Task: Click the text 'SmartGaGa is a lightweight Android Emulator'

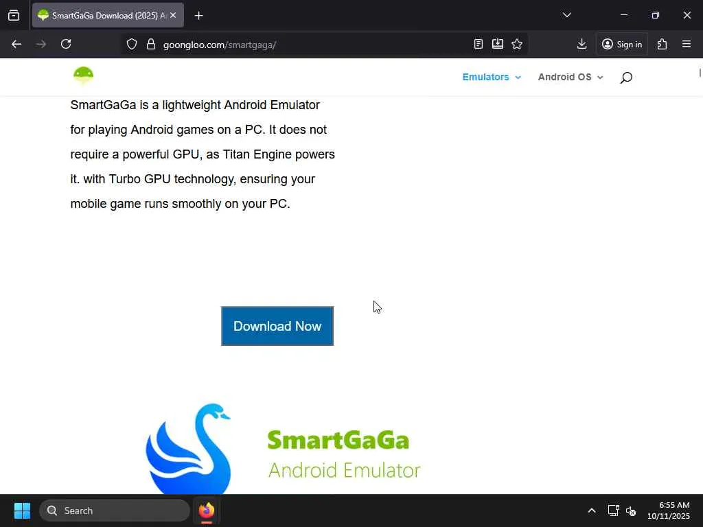Action: tap(195, 105)
